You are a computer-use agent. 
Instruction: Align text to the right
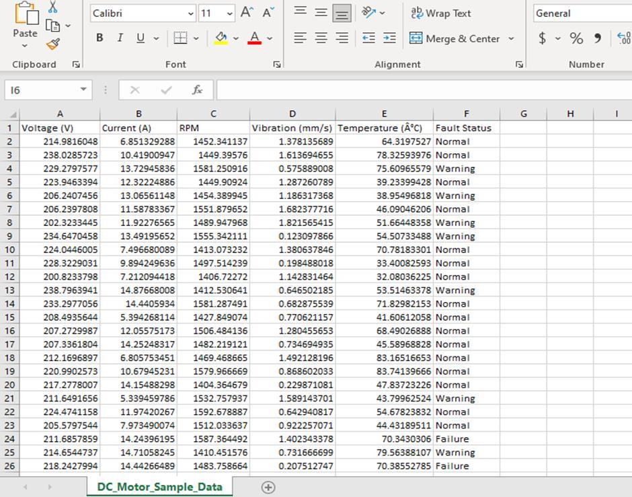(x=342, y=38)
